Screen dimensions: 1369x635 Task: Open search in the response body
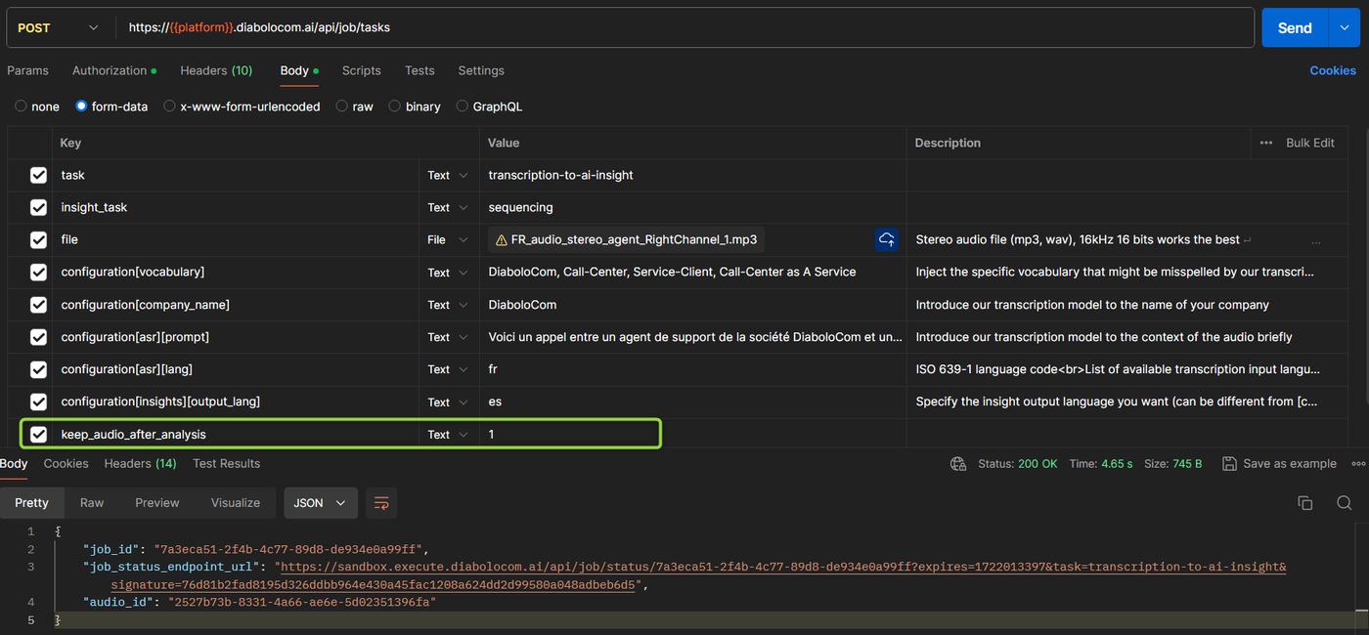pyautogui.click(x=1345, y=503)
